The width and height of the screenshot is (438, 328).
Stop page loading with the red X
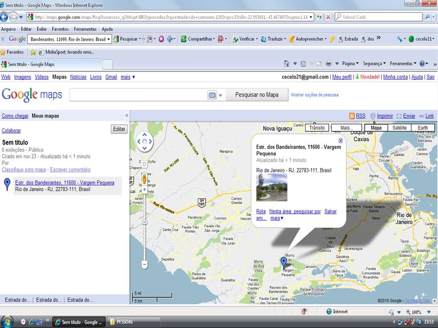[x=328, y=17]
